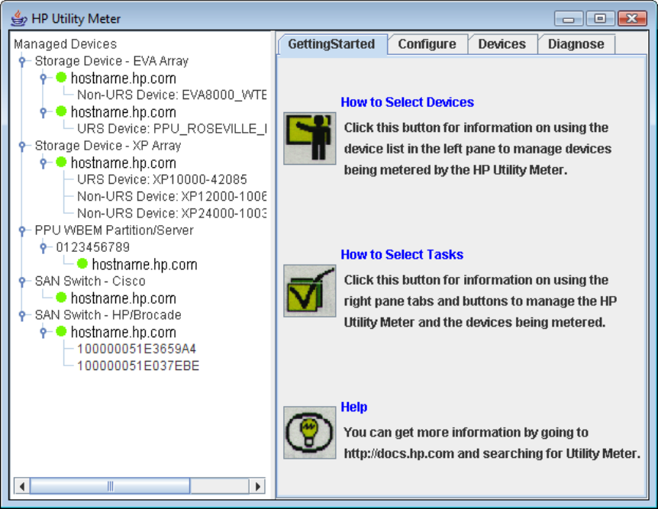The height and width of the screenshot is (509, 658).
Task: Select the 'SAN Switch - HP/Brocade' label
Action: pyautogui.click(x=108, y=315)
